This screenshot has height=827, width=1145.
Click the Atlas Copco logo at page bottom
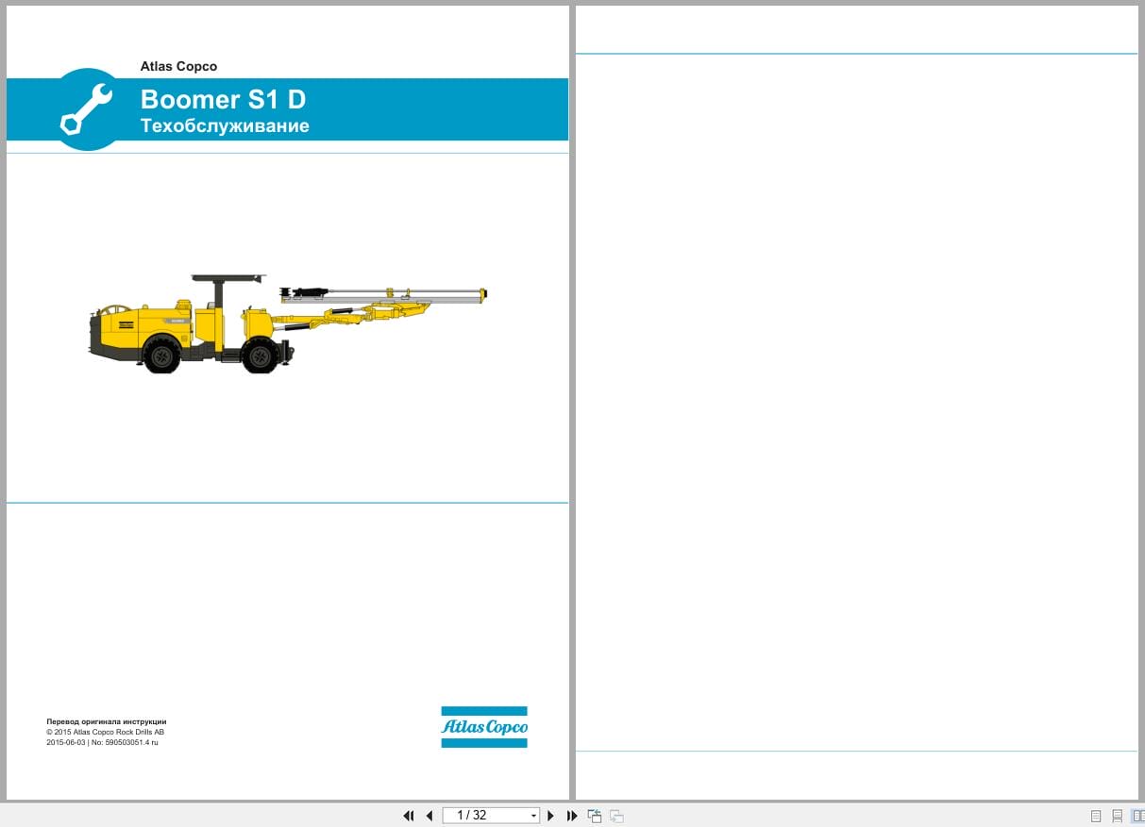(484, 727)
